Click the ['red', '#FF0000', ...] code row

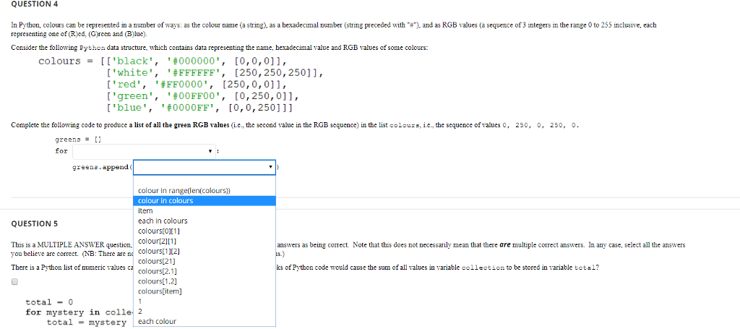(x=197, y=85)
